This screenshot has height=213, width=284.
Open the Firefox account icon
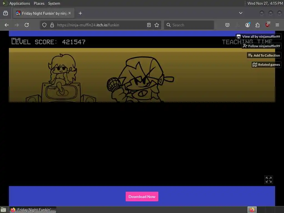pyautogui.click(x=248, y=25)
